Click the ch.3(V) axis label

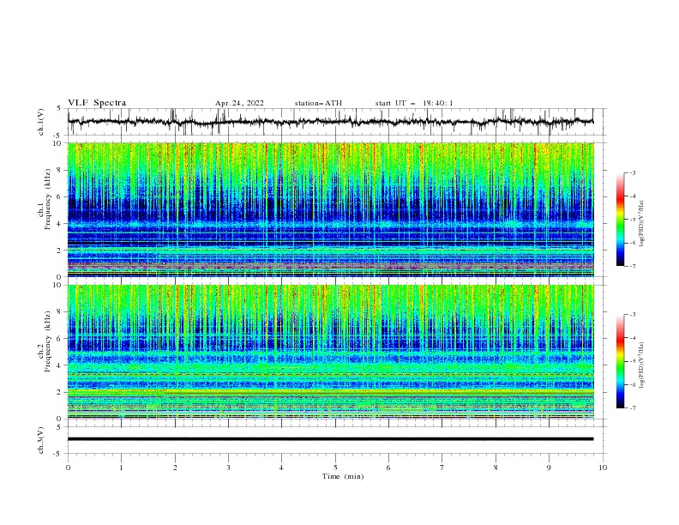41,440
